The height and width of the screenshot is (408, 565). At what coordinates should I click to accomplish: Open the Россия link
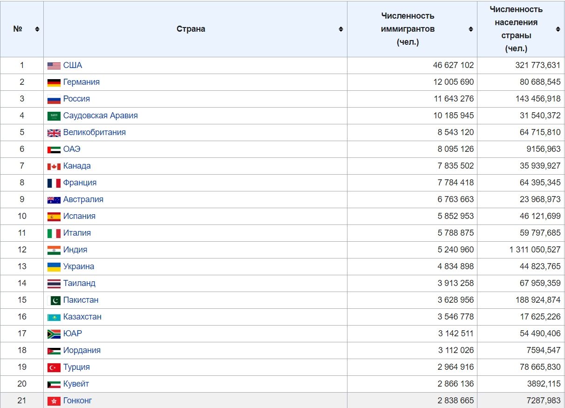point(76,99)
